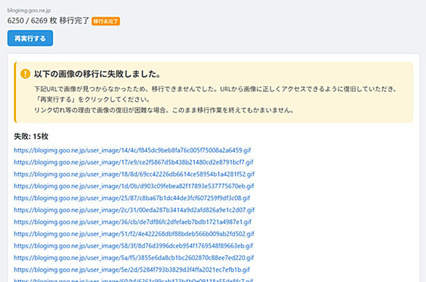Open the failed image link under 25/87
The image size is (426, 282).
pos(132,198)
